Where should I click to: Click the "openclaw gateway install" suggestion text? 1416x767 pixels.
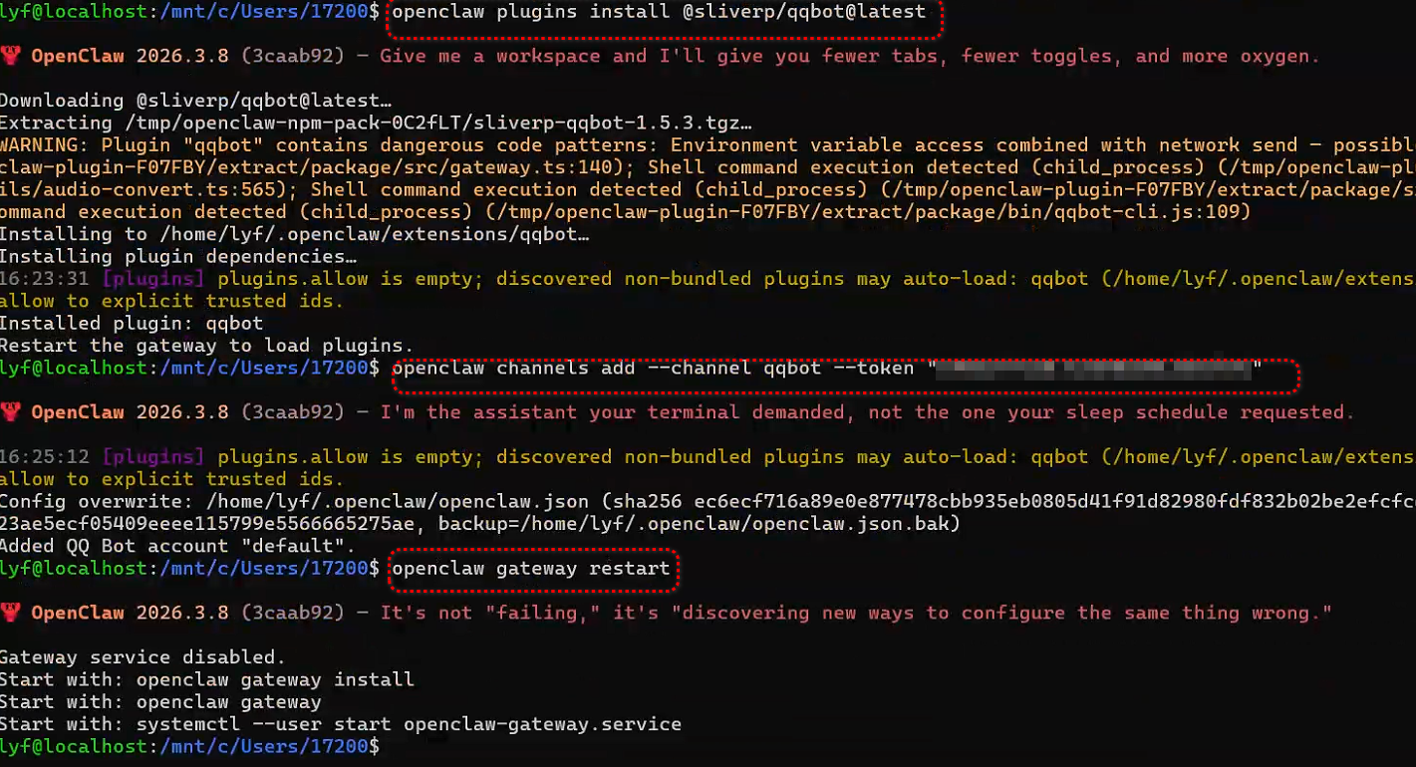[275, 680]
